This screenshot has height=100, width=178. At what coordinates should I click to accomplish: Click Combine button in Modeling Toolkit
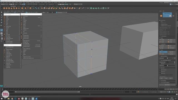(163, 40)
